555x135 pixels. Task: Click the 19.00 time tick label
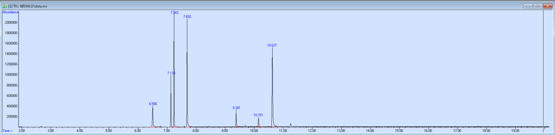pos(515,131)
